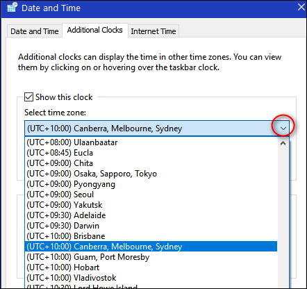Select Osaka, Sapporo, Tokyo time zone
The width and height of the screenshot is (307, 289).
151,174
